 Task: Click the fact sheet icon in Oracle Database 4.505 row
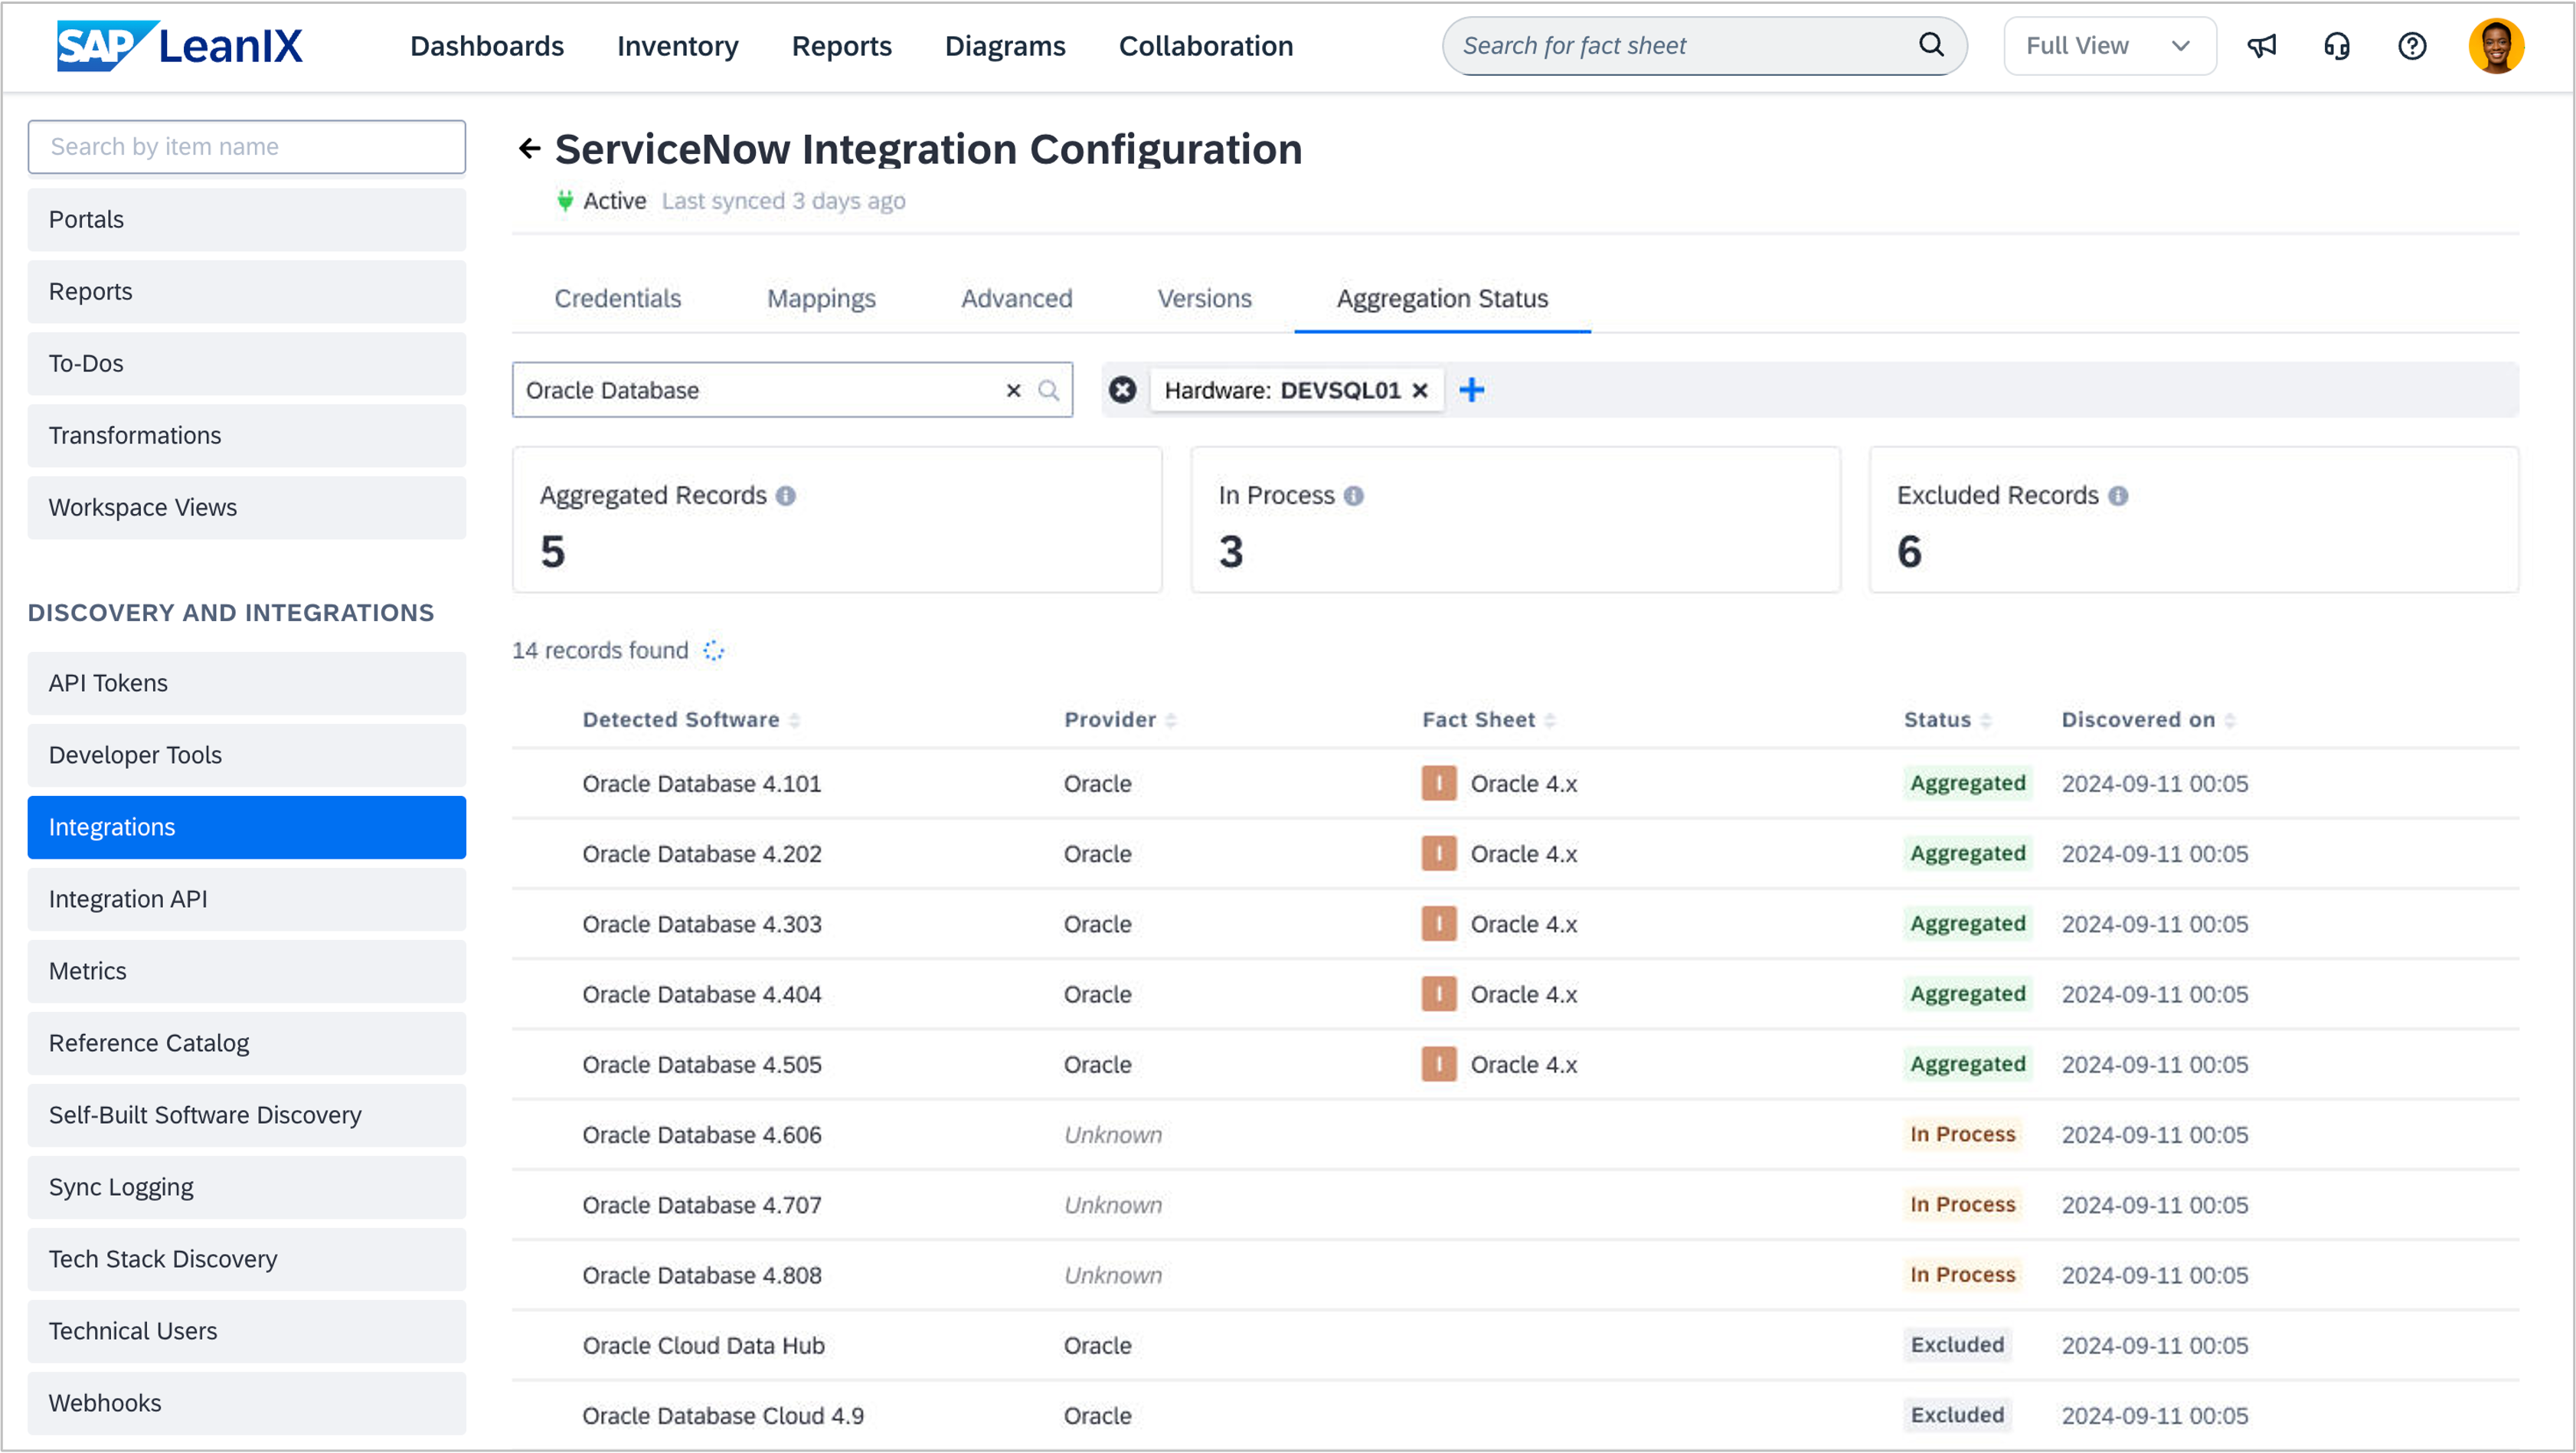[x=1439, y=1065]
